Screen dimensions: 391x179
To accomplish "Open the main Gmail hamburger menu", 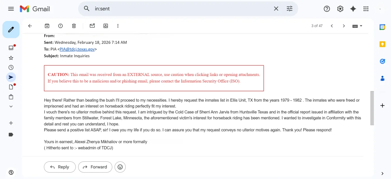I will 11,9.
